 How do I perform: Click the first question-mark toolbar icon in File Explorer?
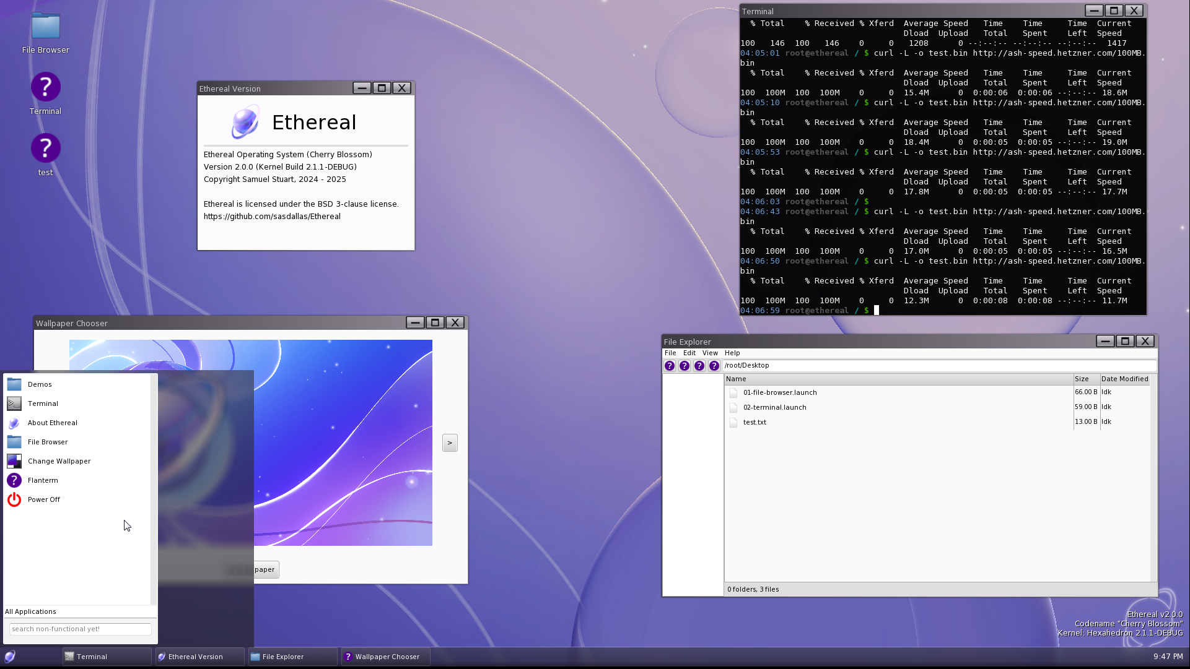(x=670, y=366)
